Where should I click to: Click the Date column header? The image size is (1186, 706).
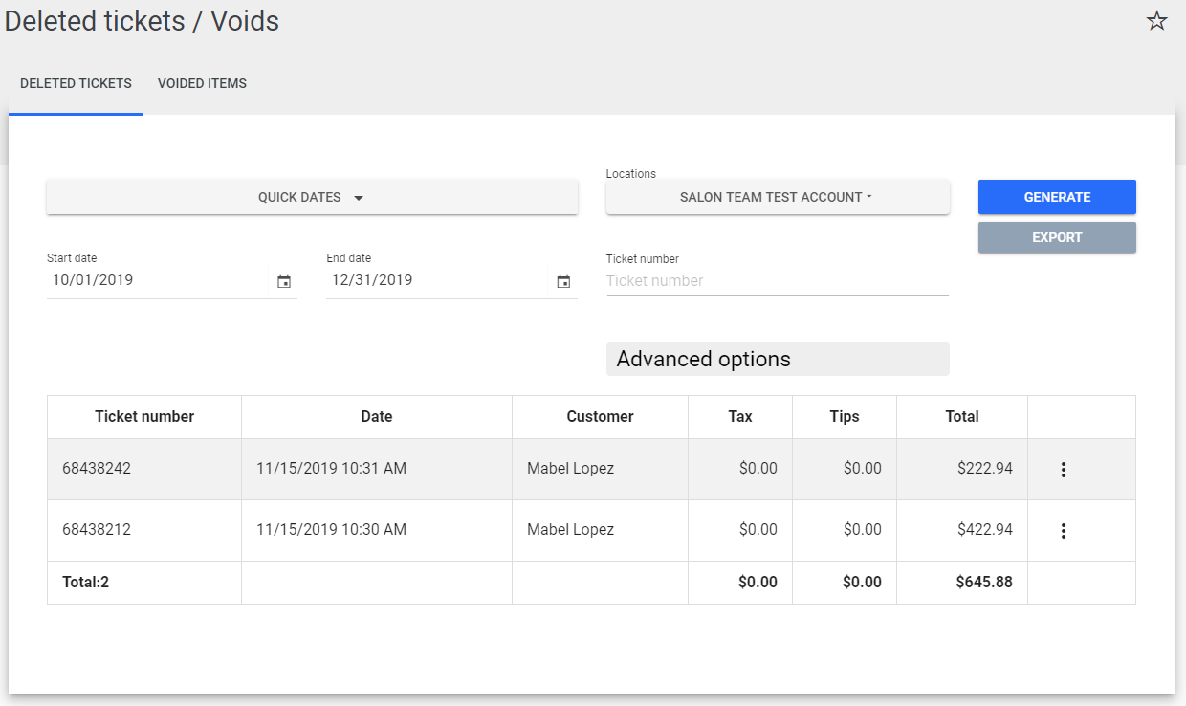coord(376,417)
